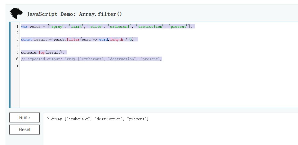Click line number 5 in gutter
The width and height of the screenshot is (298, 145).
(x=17, y=53)
